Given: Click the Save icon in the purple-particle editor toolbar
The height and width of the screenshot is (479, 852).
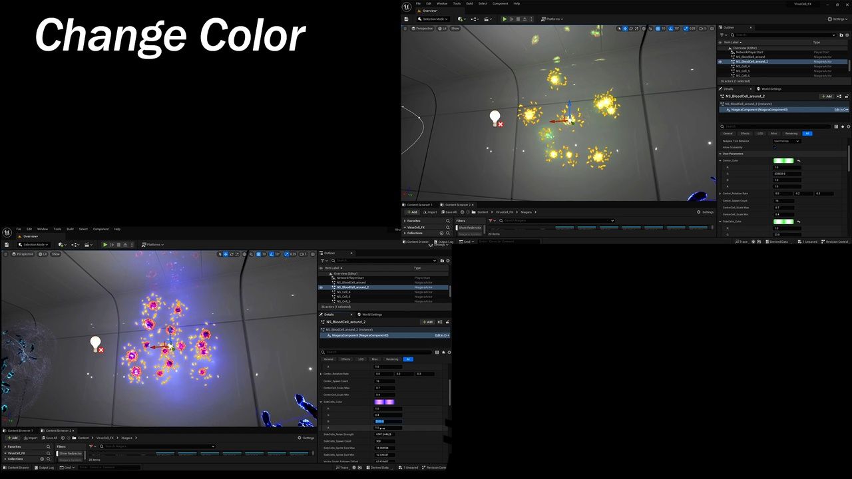Looking at the screenshot, I should tap(7, 245).
